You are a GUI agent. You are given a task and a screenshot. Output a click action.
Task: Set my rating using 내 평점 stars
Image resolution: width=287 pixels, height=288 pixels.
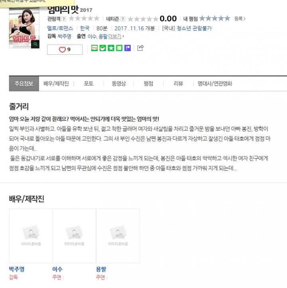(215, 18)
